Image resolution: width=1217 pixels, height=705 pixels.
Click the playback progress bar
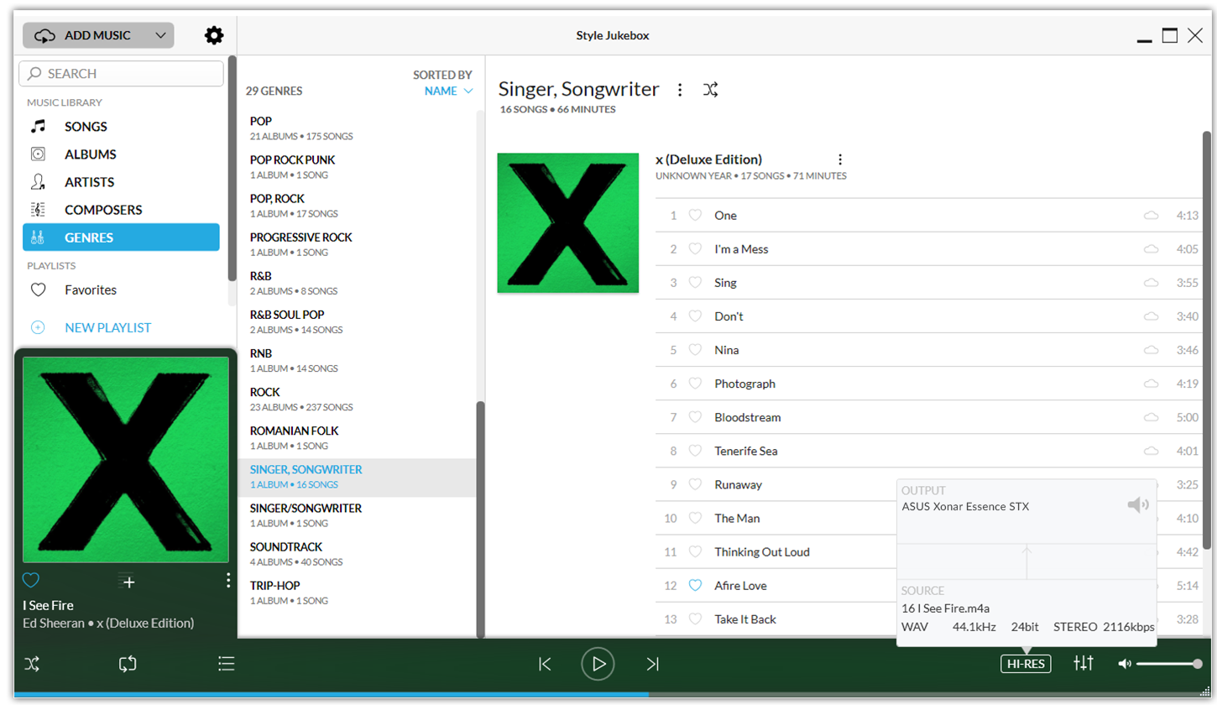click(x=611, y=694)
